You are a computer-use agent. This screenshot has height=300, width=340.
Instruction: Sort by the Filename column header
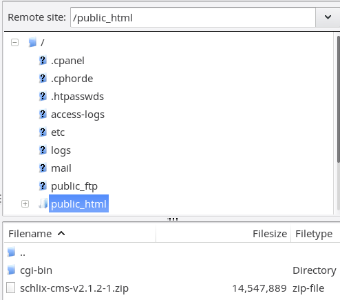(80, 234)
